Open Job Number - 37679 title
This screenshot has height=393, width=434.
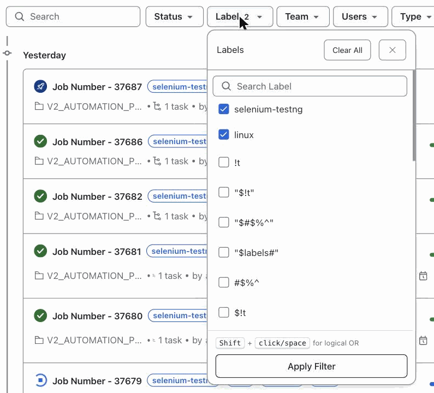click(x=97, y=381)
